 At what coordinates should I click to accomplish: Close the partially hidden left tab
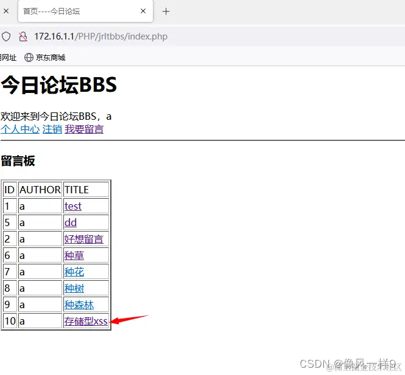[6, 11]
